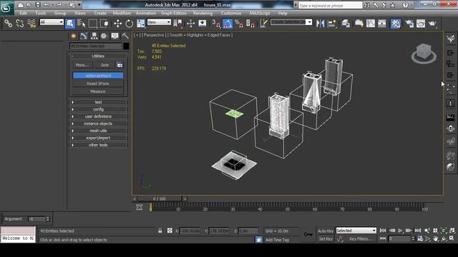Toggle Percent Snap

point(239,24)
